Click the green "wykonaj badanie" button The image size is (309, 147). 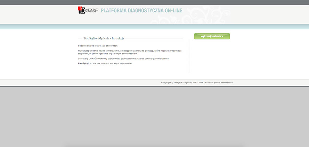click(x=212, y=36)
